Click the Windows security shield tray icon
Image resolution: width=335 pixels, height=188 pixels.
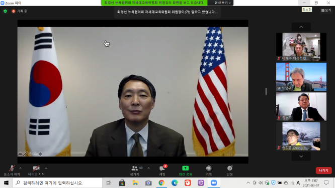click(267, 182)
